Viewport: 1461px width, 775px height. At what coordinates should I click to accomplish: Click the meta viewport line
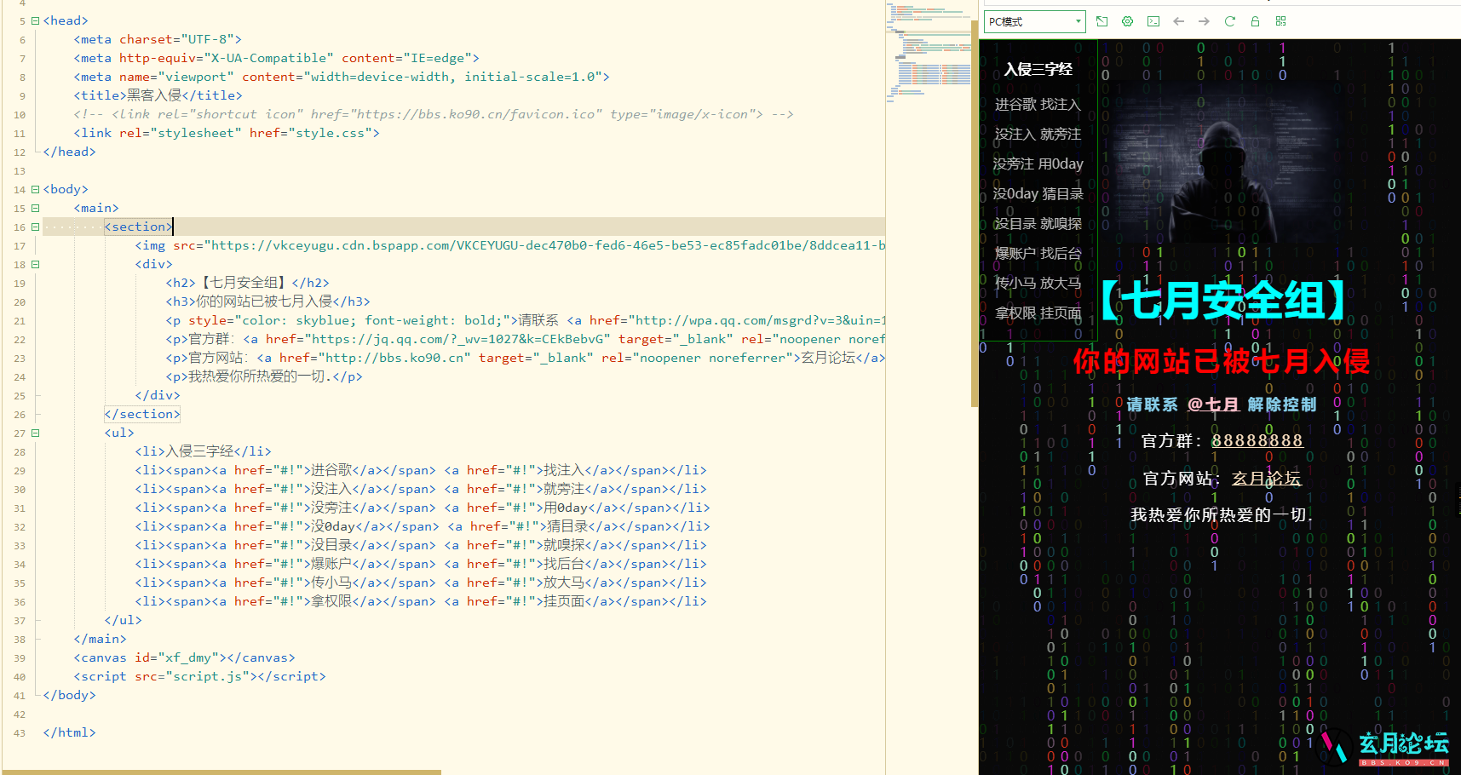pyautogui.click(x=342, y=77)
